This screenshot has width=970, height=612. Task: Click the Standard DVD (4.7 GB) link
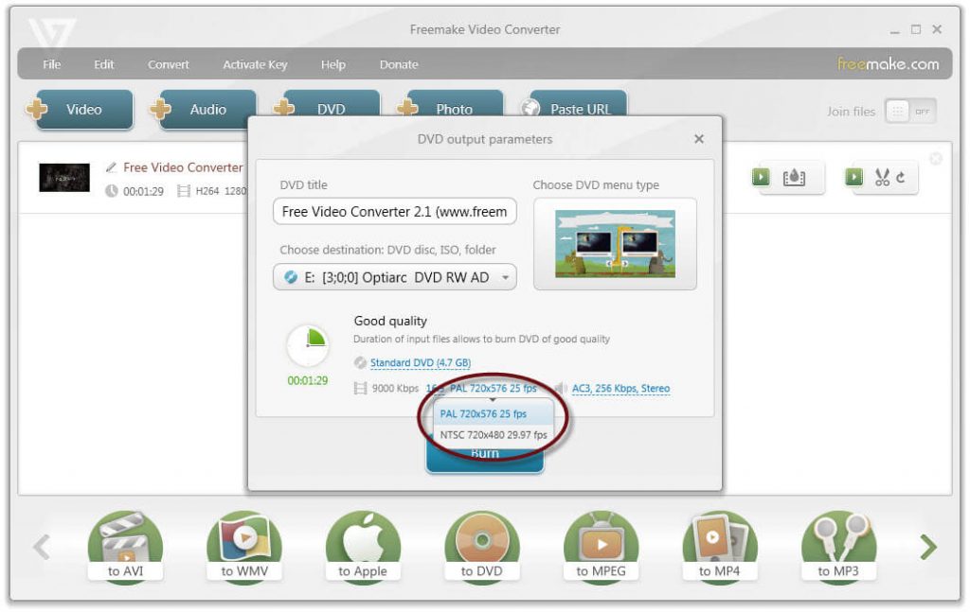pos(420,362)
